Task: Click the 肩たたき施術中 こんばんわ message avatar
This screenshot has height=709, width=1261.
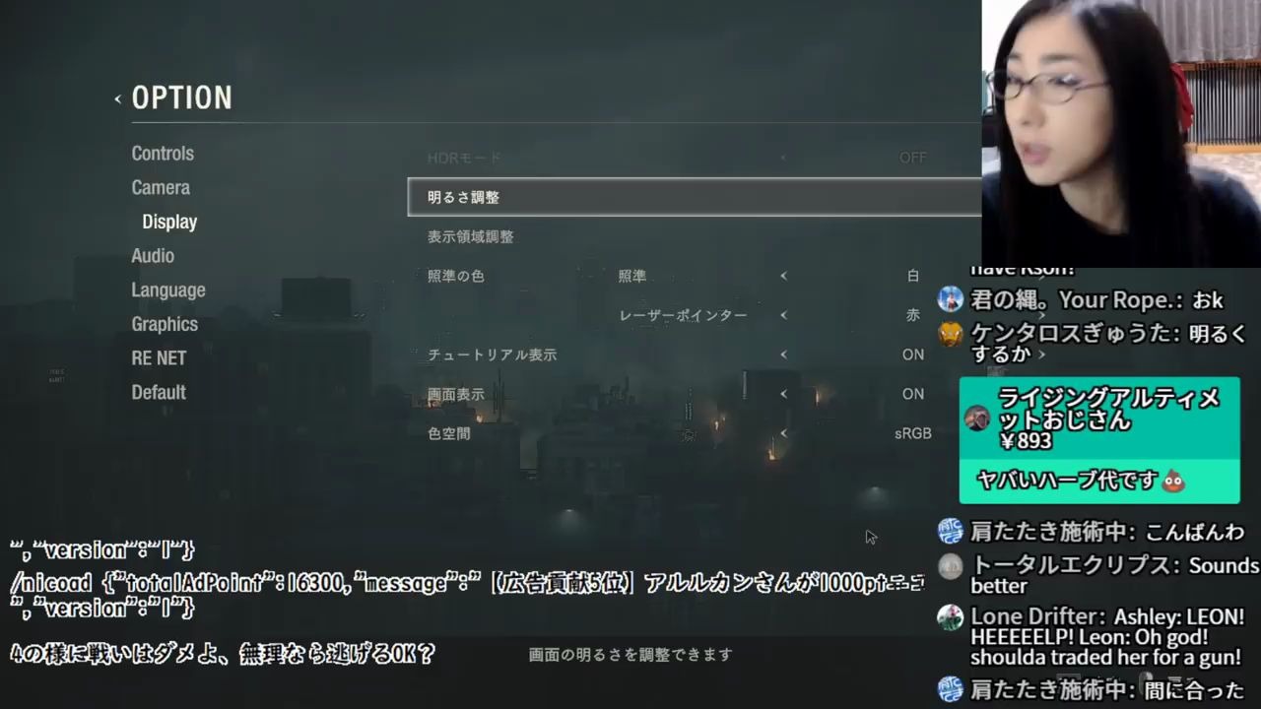Action: coord(950,531)
